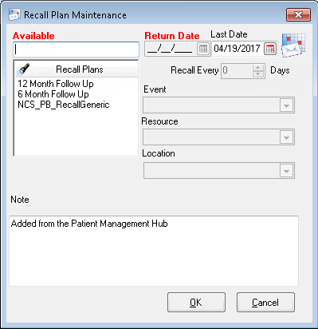Click the flashlight search icon beside Recall Plans
318x329 pixels.
click(23, 69)
